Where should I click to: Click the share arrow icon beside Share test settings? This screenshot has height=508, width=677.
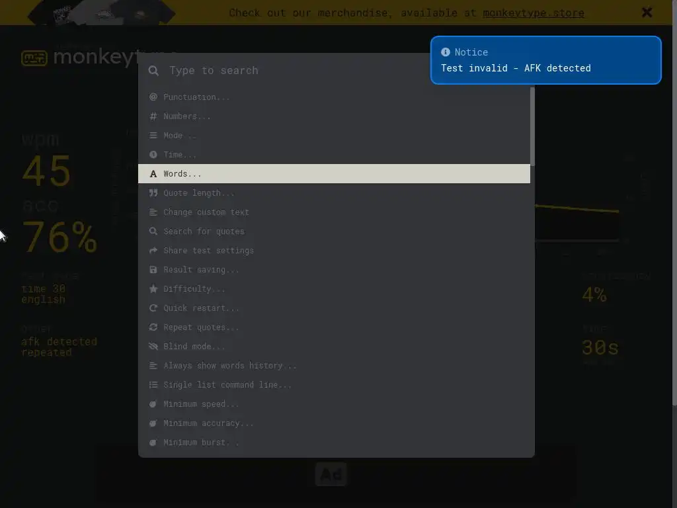pos(153,250)
